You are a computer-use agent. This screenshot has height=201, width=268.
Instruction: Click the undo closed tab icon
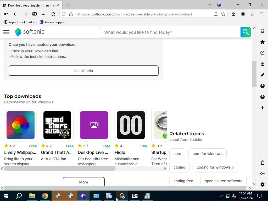[x=6, y=14]
